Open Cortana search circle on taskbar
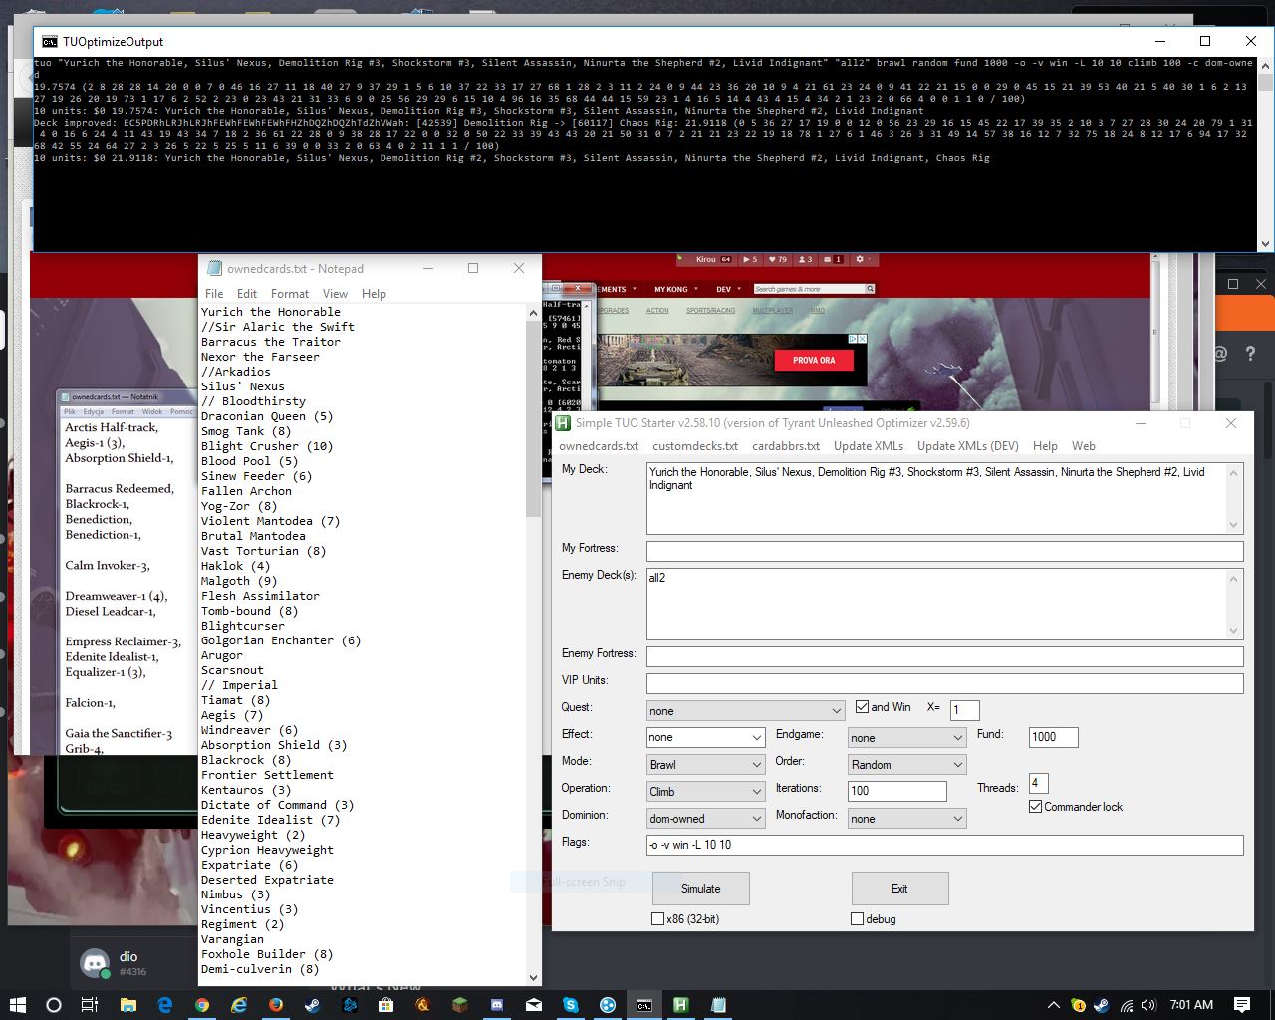Screen dimensions: 1275x1020 [x=54, y=1005]
